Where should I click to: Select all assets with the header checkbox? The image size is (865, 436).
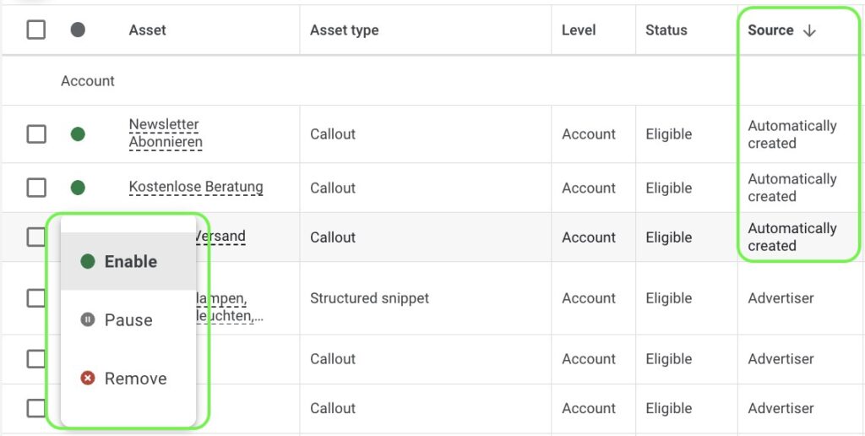(x=36, y=30)
